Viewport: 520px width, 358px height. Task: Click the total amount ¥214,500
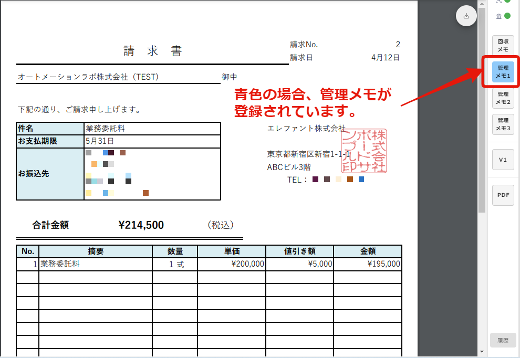tap(141, 225)
